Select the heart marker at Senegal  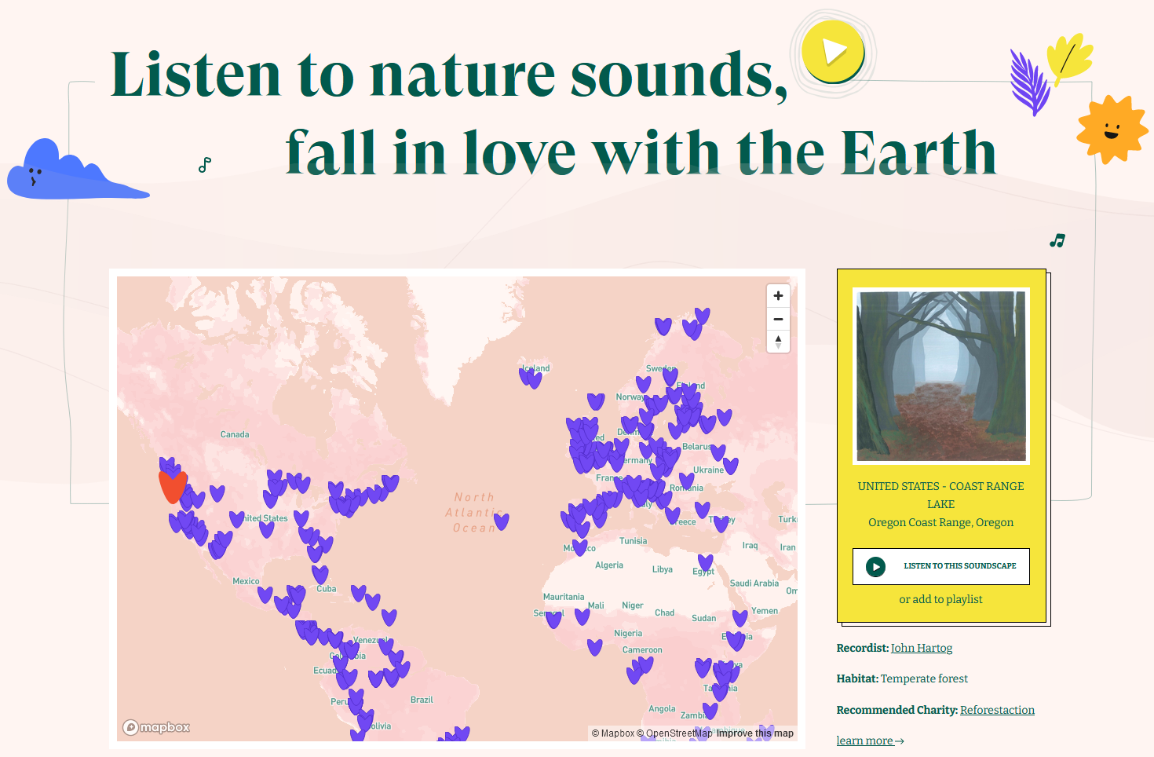(554, 620)
